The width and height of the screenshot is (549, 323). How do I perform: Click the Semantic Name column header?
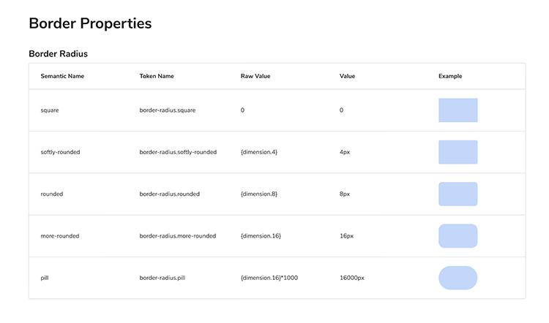[62, 76]
